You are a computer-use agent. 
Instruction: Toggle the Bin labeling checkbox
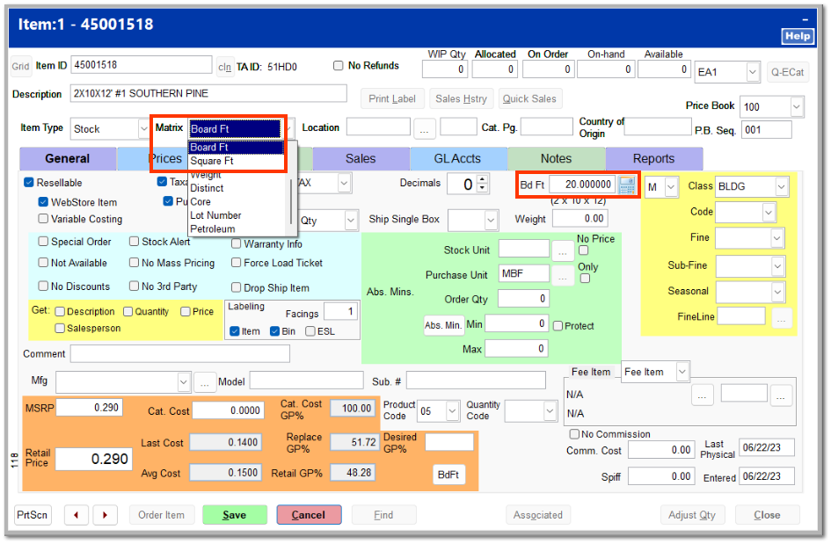click(x=274, y=331)
